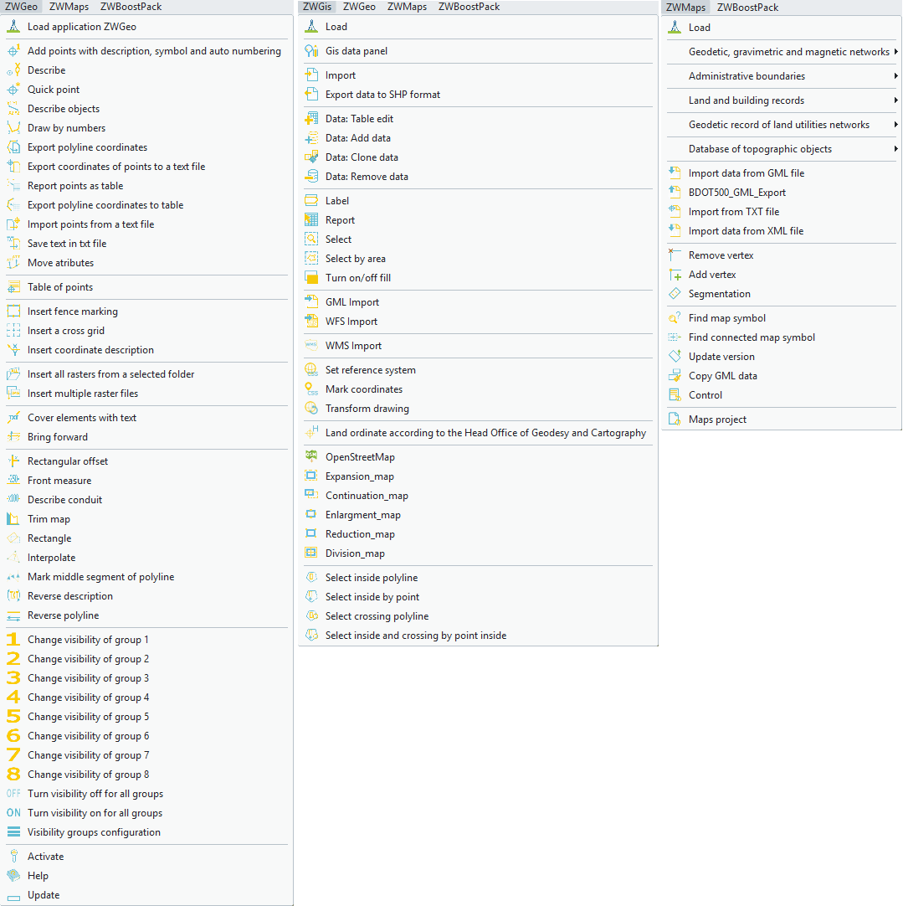This screenshot has width=903, height=906.
Task: Open the ZWGis menu tab
Action: 317,7
